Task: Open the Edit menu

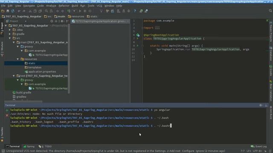Action: click(x=10, y=6)
